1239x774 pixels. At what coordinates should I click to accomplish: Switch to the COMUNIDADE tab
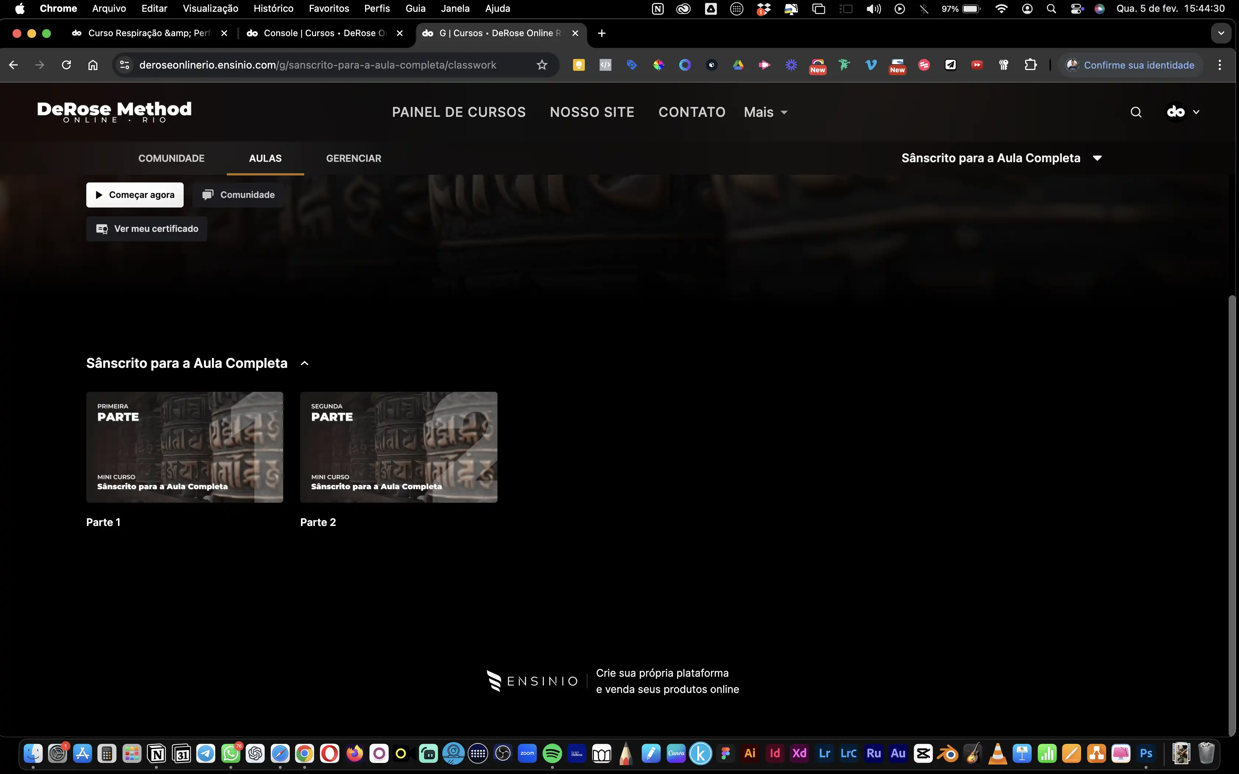pos(171,158)
